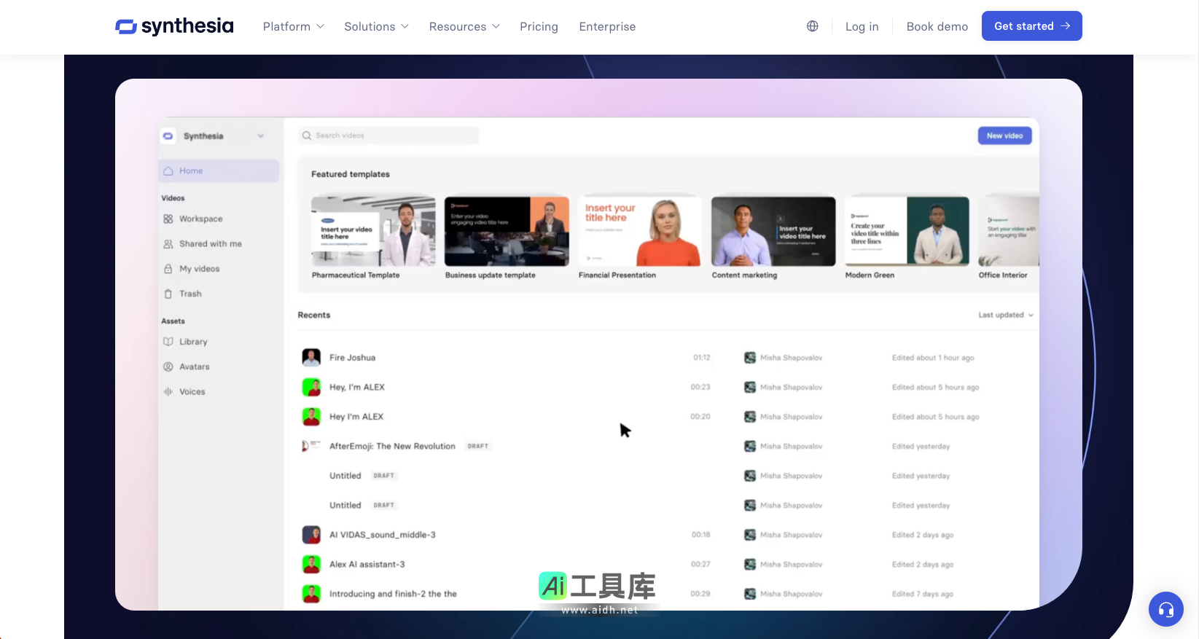The width and height of the screenshot is (1199, 639).
Task: Expand the Platform dropdown menu
Action: (293, 26)
